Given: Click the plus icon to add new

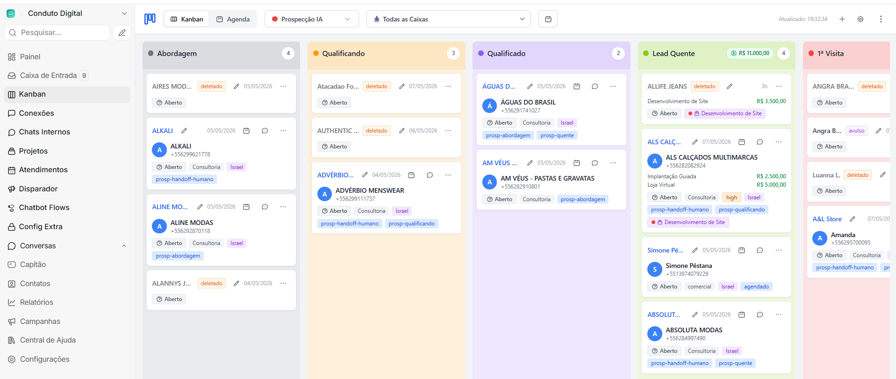Looking at the screenshot, I should [x=842, y=19].
